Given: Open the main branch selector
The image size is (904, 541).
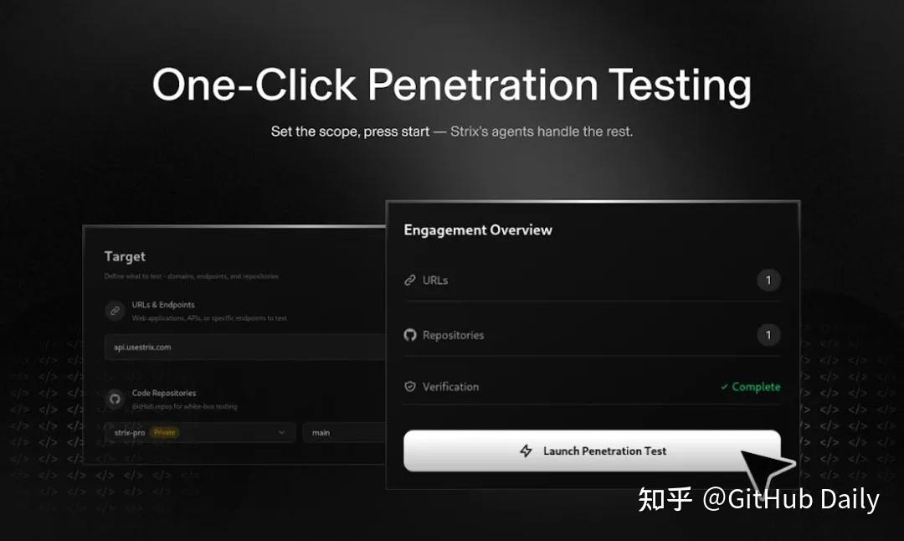Looking at the screenshot, I should click(344, 433).
